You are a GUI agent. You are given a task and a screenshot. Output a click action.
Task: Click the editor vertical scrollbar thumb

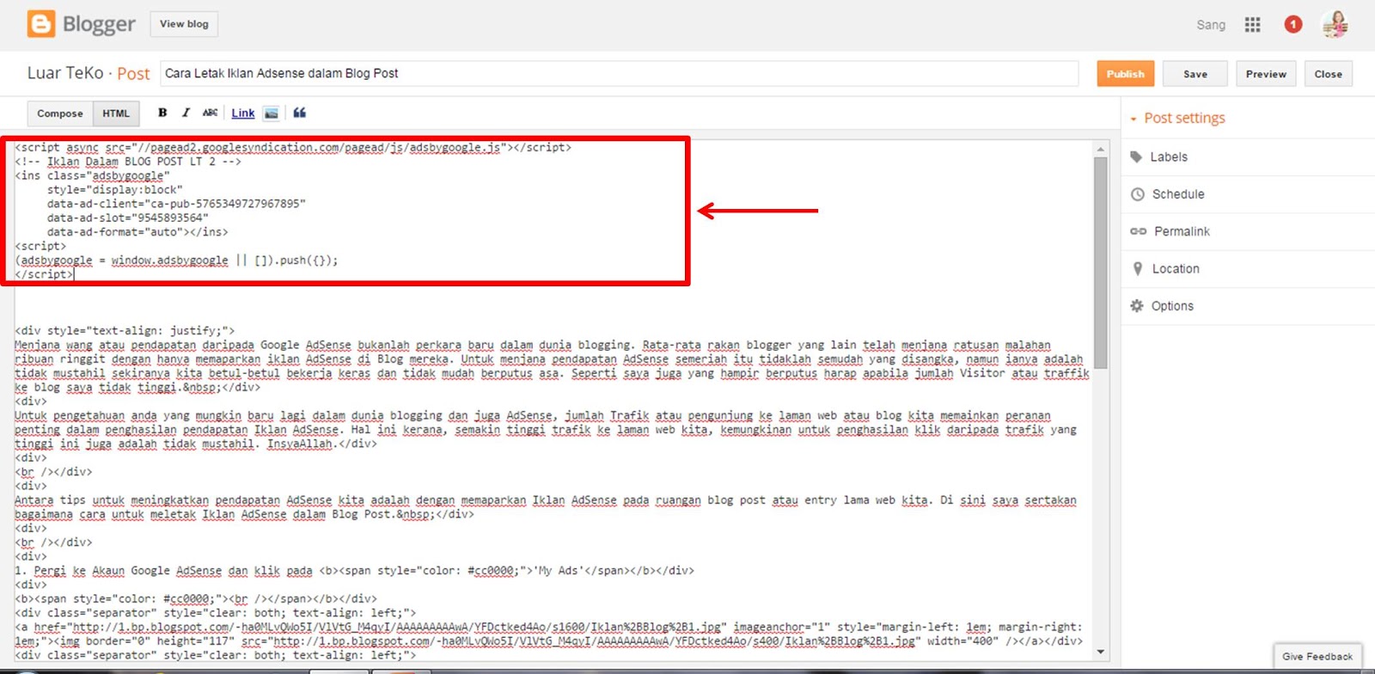point(1101,263)
